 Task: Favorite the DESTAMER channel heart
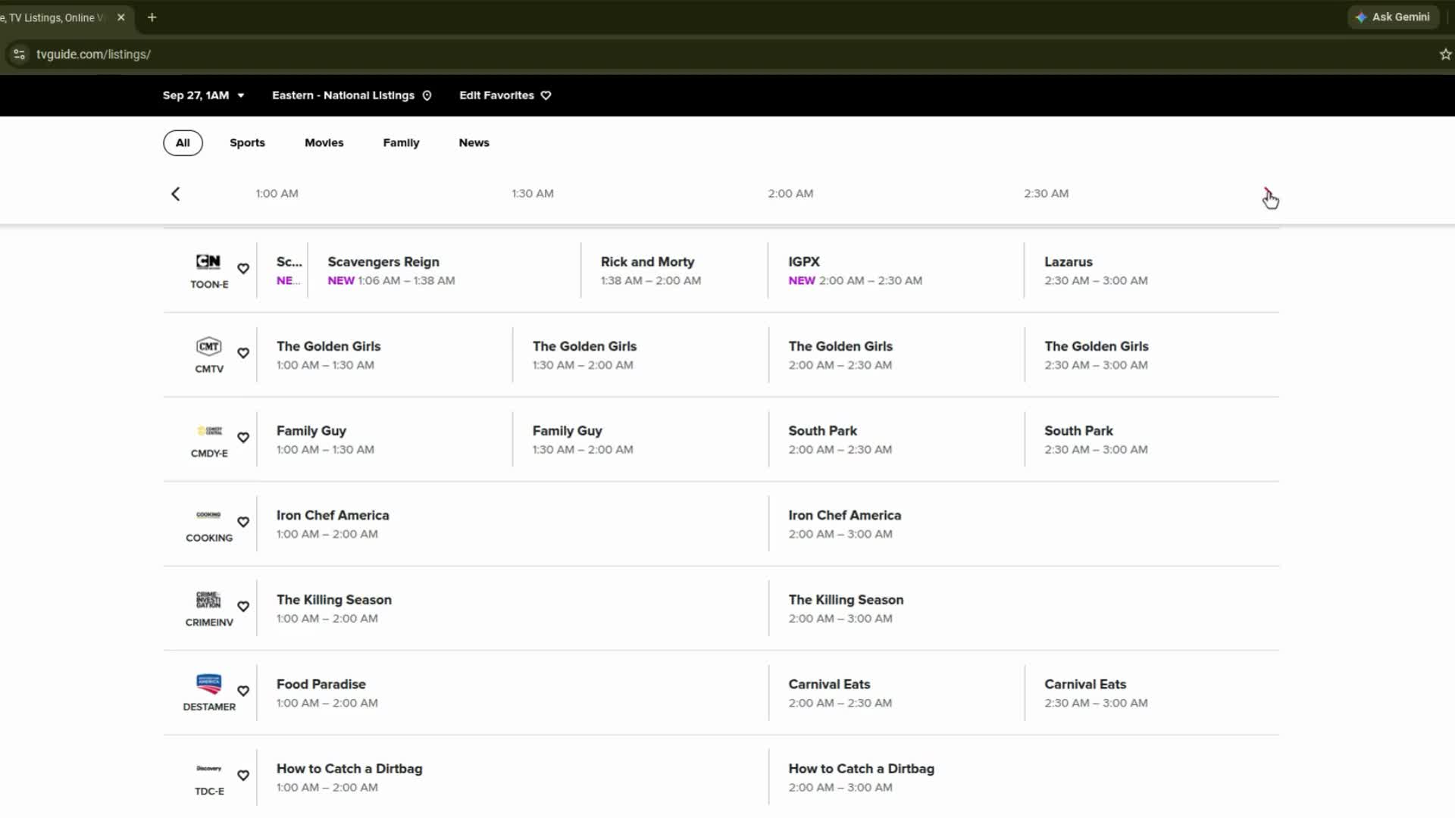(x=243, y=691)
